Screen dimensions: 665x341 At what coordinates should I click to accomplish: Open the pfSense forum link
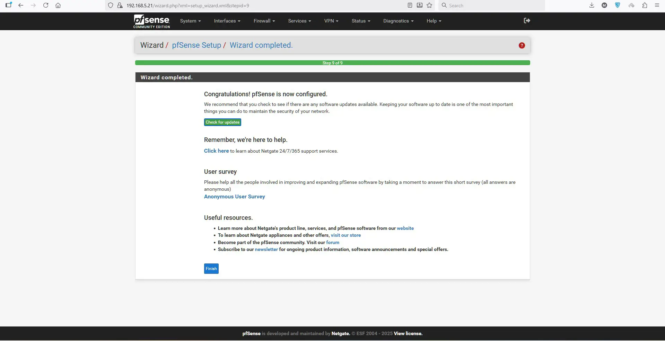pyautogui.click(x=333, y=243)
